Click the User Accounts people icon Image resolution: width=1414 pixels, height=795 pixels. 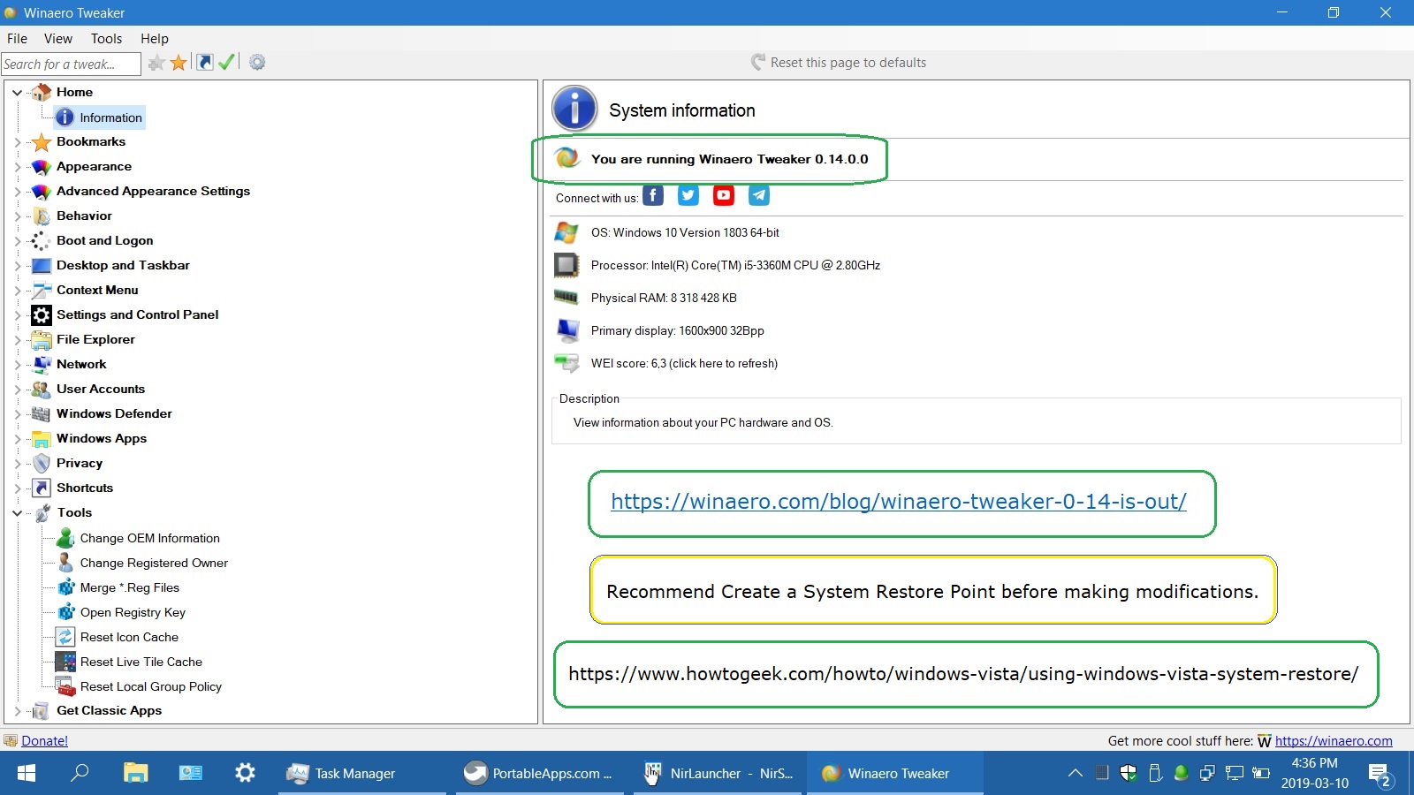tap(41, 389)
